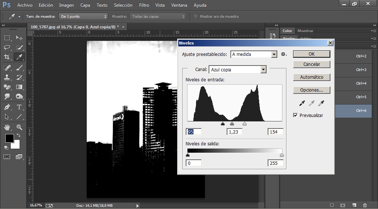
Task: Swap foreground and background colors
Action: point(18,135)
